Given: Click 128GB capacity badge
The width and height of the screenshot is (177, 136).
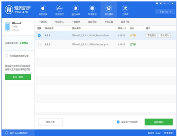Looking at the screenshot, I should tap(15, 27).
